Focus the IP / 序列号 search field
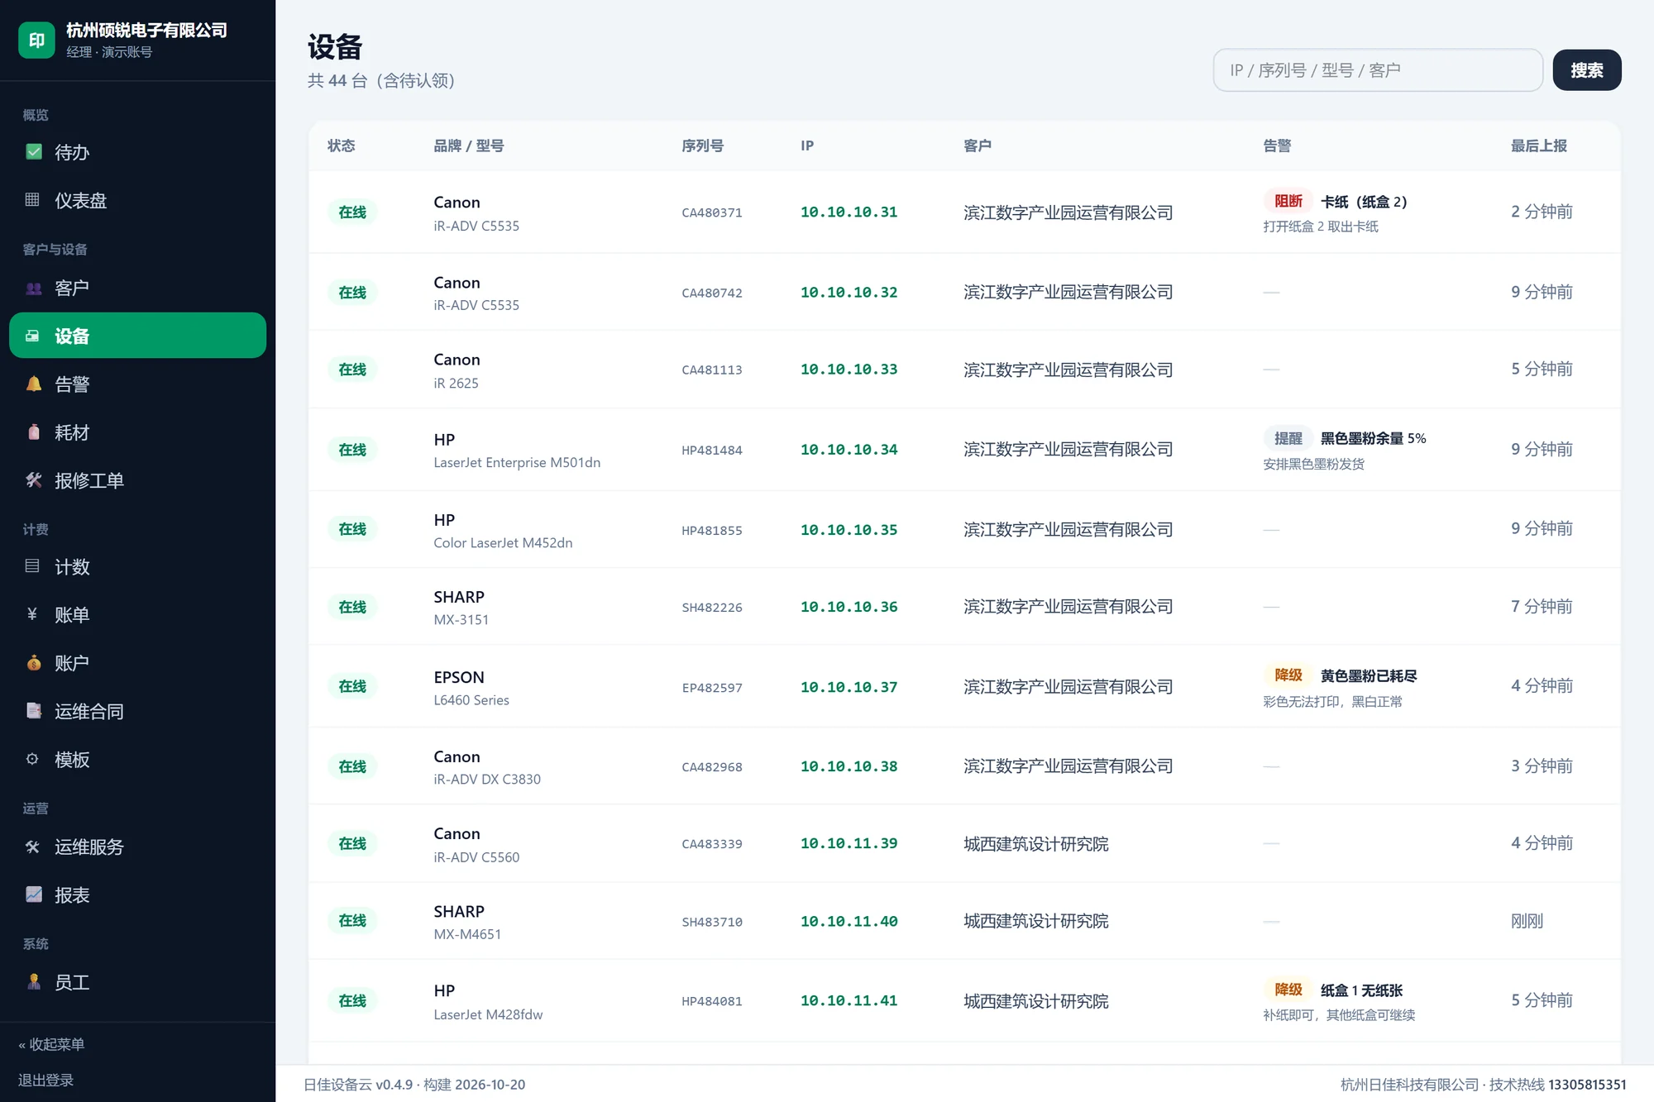Screen dimensions: 1654x1102 click(x=1378, y=70)
